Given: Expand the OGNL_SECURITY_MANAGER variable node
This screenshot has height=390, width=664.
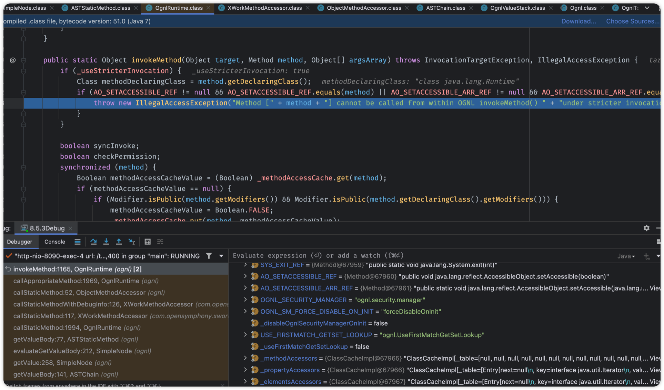Looking at the screenshot, I should 245,300.
